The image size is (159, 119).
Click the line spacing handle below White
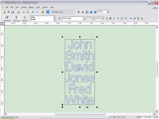click(87, 107)
